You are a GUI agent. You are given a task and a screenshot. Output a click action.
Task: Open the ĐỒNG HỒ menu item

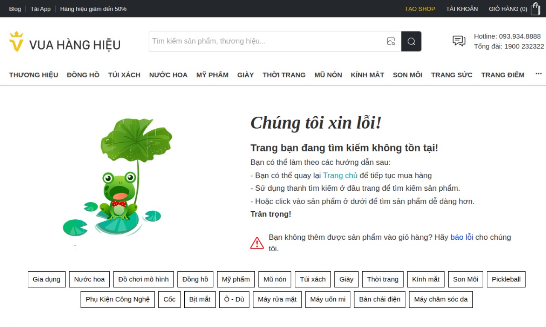coord(83,75)
